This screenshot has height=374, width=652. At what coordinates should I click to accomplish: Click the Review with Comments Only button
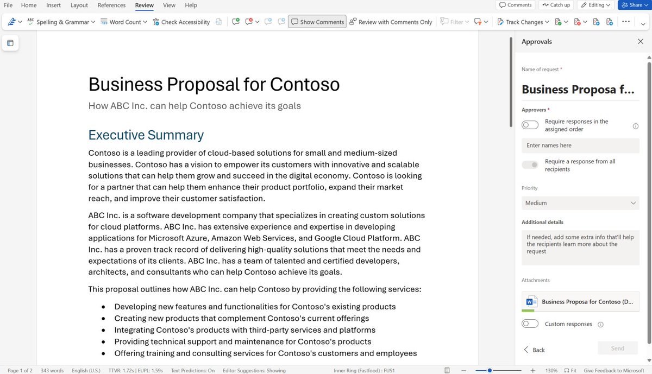(x=391, y=22)
